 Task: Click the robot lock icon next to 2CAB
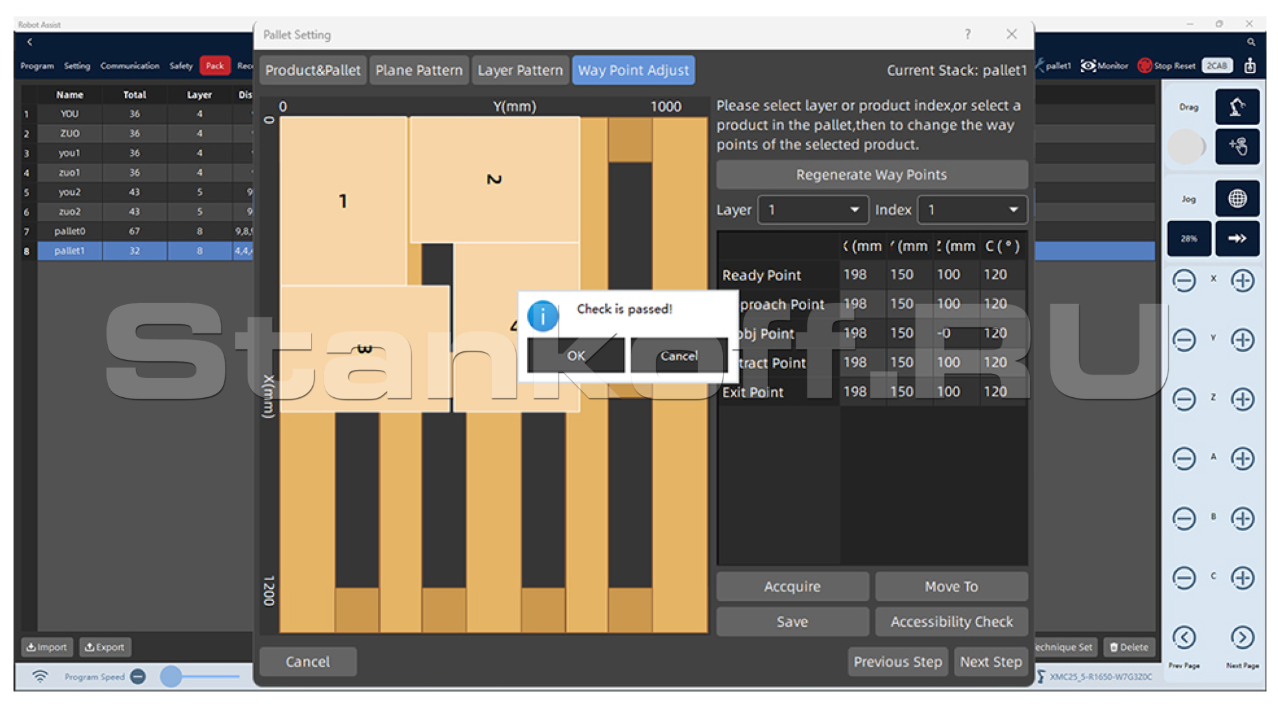[x=1250, y=65]
